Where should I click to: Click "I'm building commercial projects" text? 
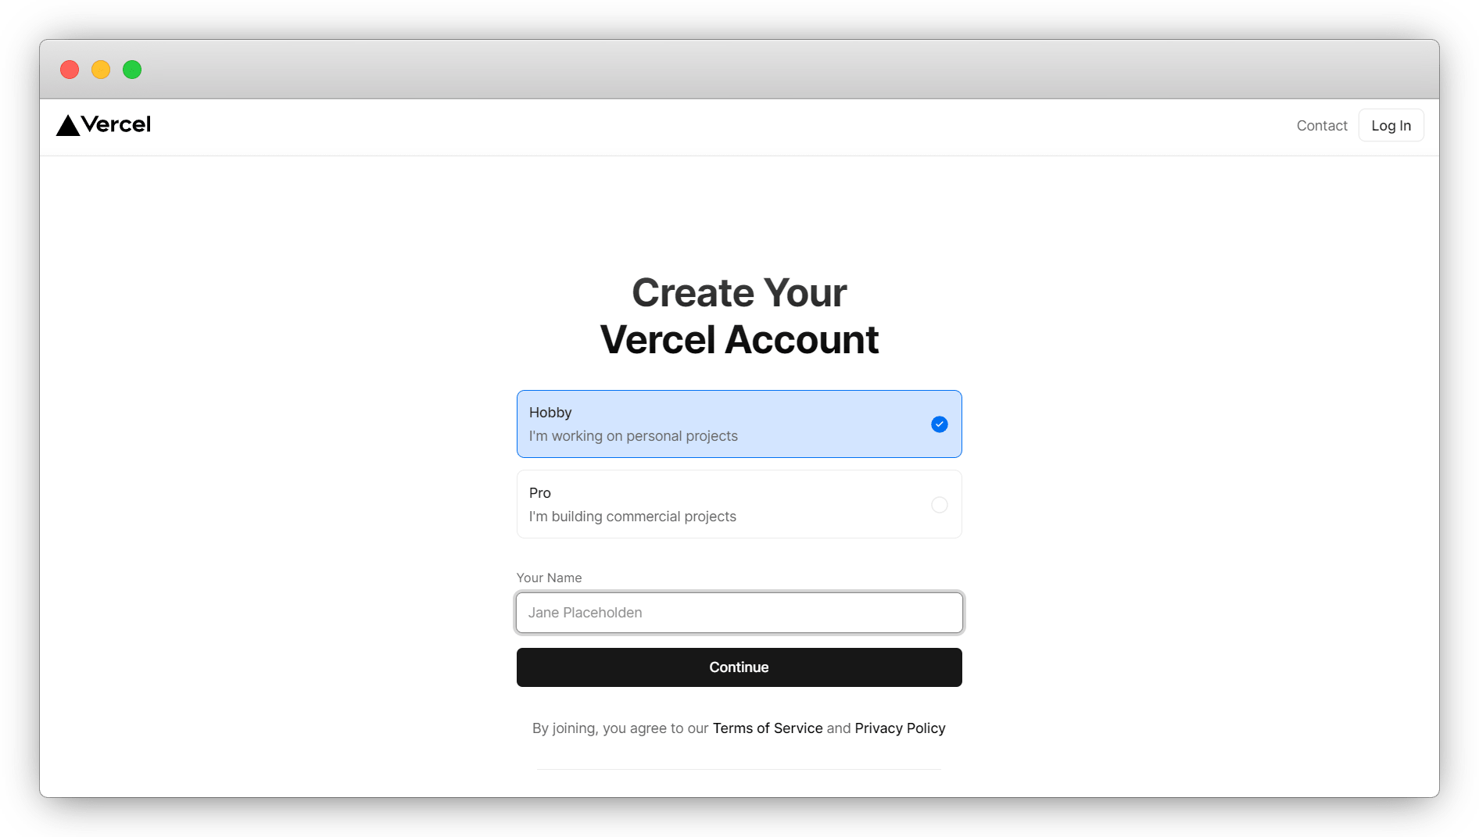pos(632,517)
